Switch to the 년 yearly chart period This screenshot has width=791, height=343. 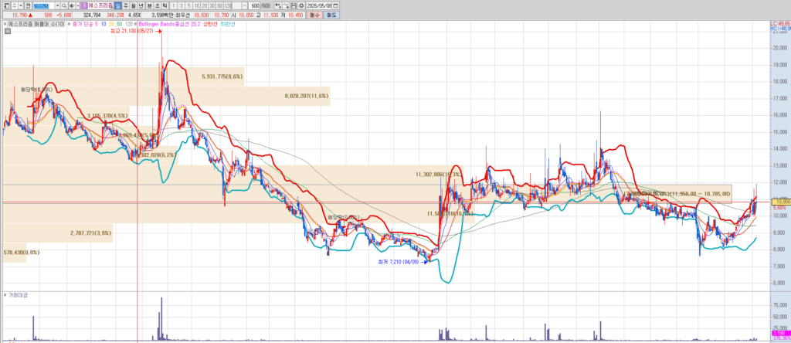(x=141, y=5)
